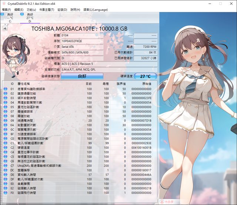The image size is (237, 205).
Task: Click the 27 °C temperature button
Action: point(145,76)
